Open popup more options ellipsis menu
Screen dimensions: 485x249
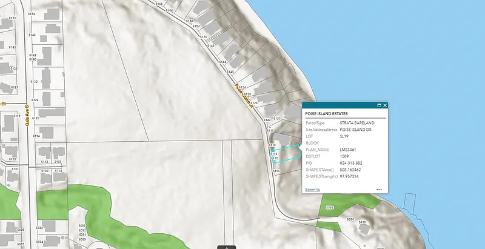pos(378,190)
